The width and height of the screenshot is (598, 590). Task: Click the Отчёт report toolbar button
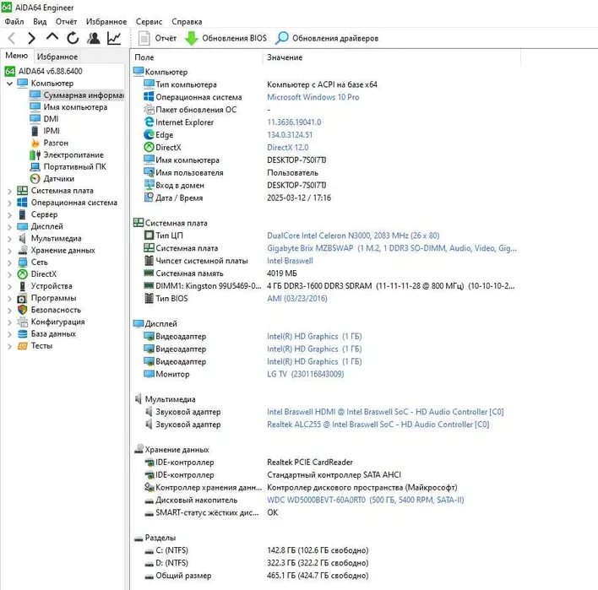[157, 38]
